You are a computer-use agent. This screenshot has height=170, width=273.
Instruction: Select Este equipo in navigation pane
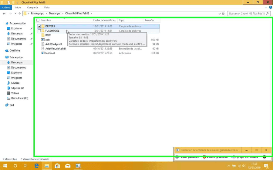click(x=16, y=57)
